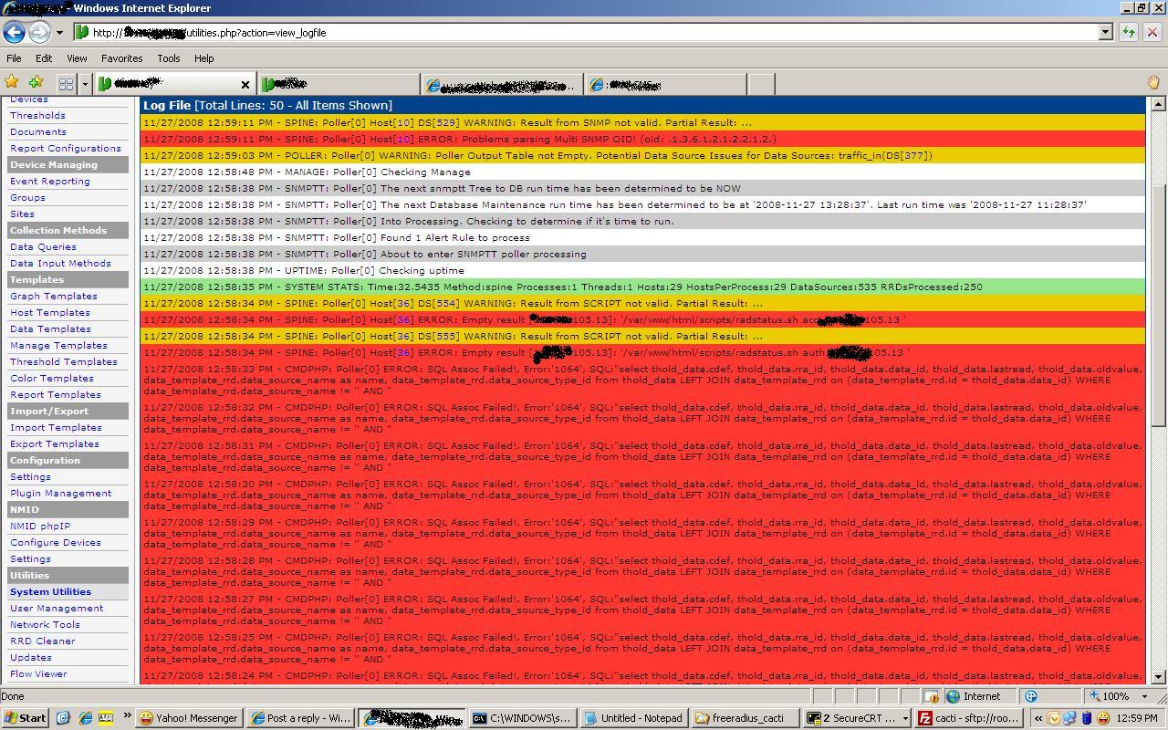The height and width of the screenshot is (730, 1168).
Task: Open Yahoo! Messenger taskbar button
Action: pos(189,718)
